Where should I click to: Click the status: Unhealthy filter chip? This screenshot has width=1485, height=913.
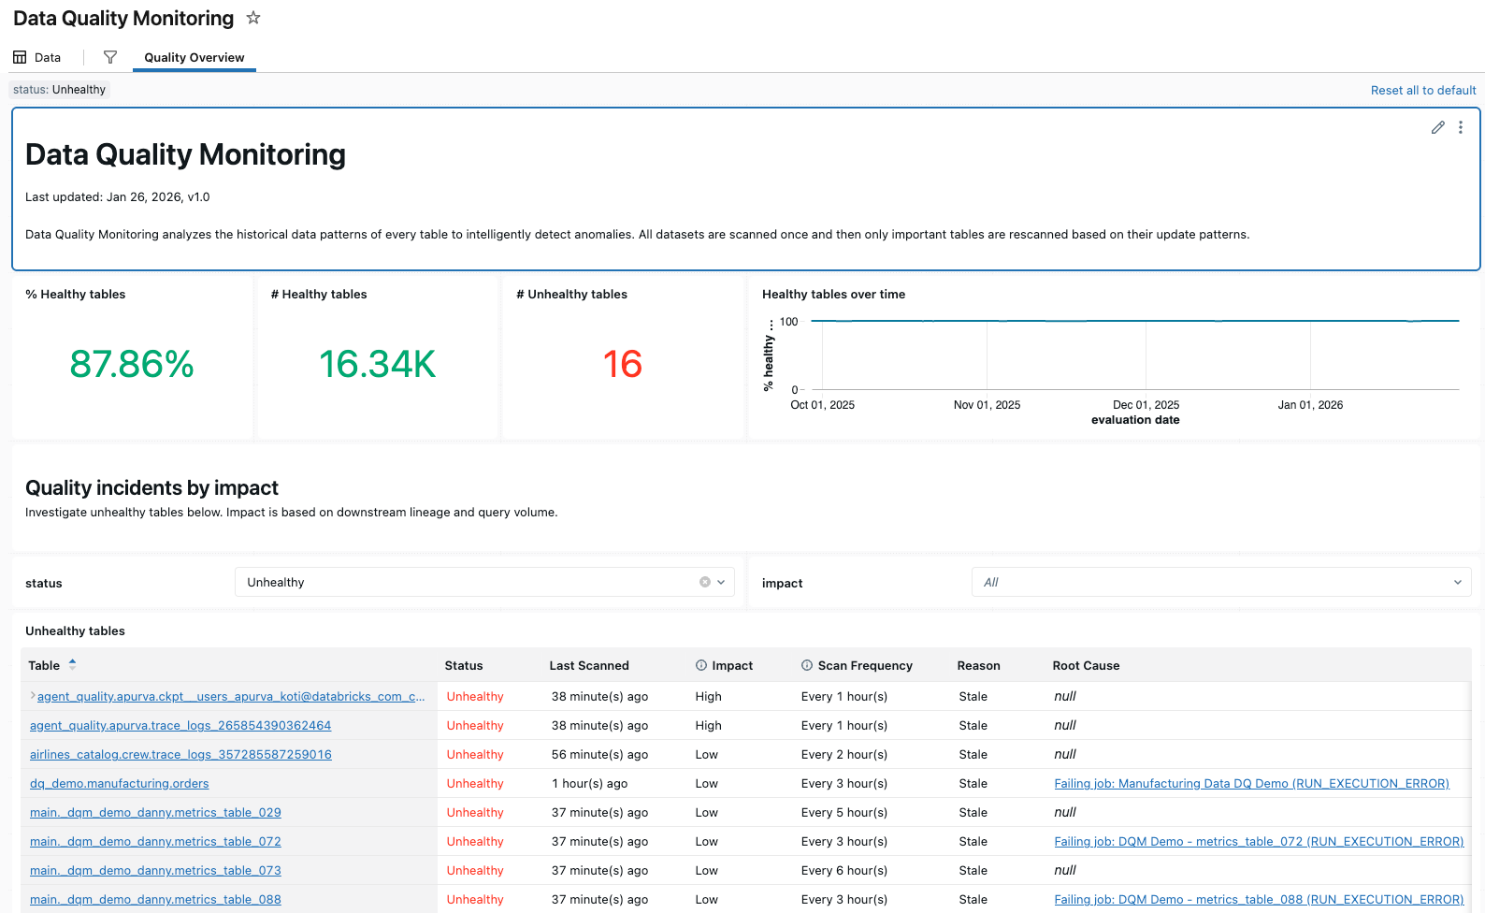[x=59, y=90]
